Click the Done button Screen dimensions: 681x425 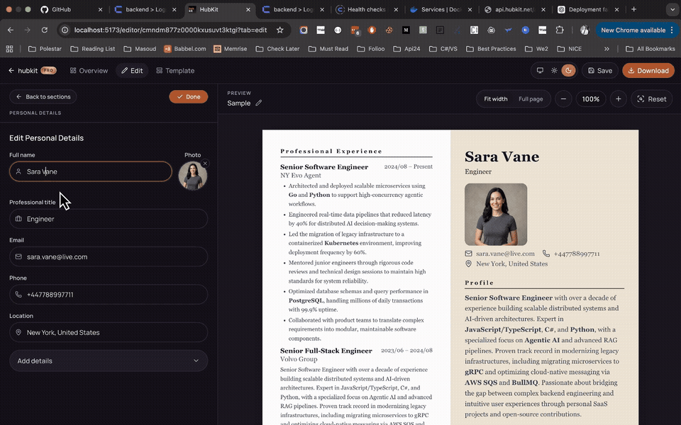(x=189, y=97)
